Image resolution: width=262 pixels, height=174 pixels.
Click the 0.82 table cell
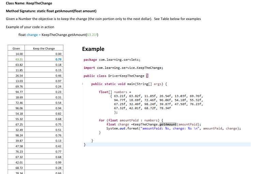click(44, 114)
